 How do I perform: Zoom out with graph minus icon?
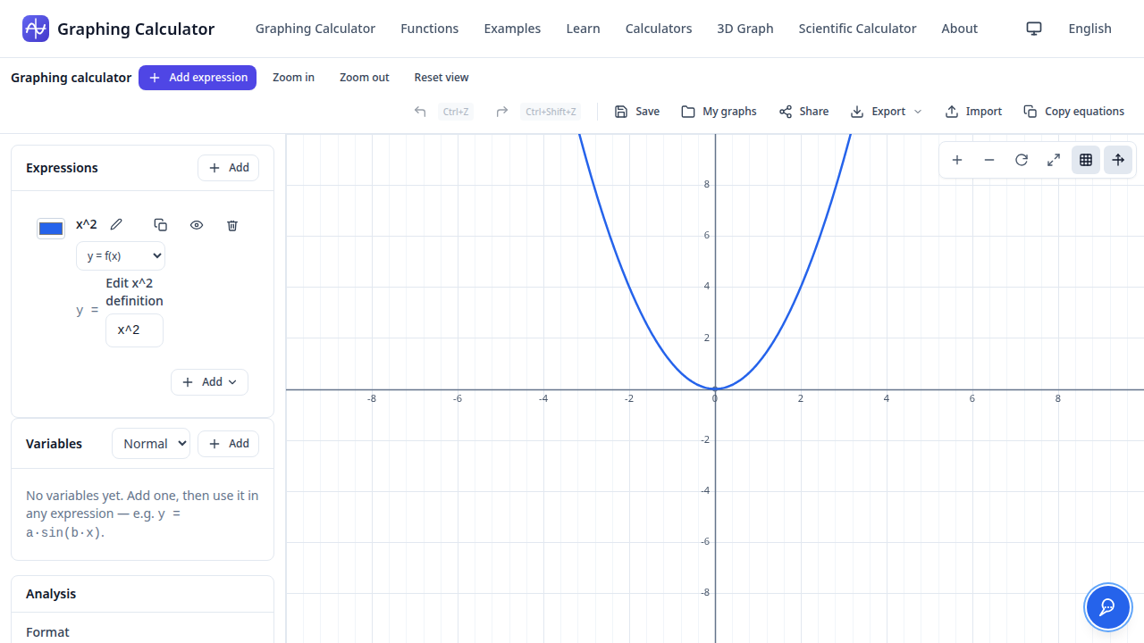[x=989, y=160]
